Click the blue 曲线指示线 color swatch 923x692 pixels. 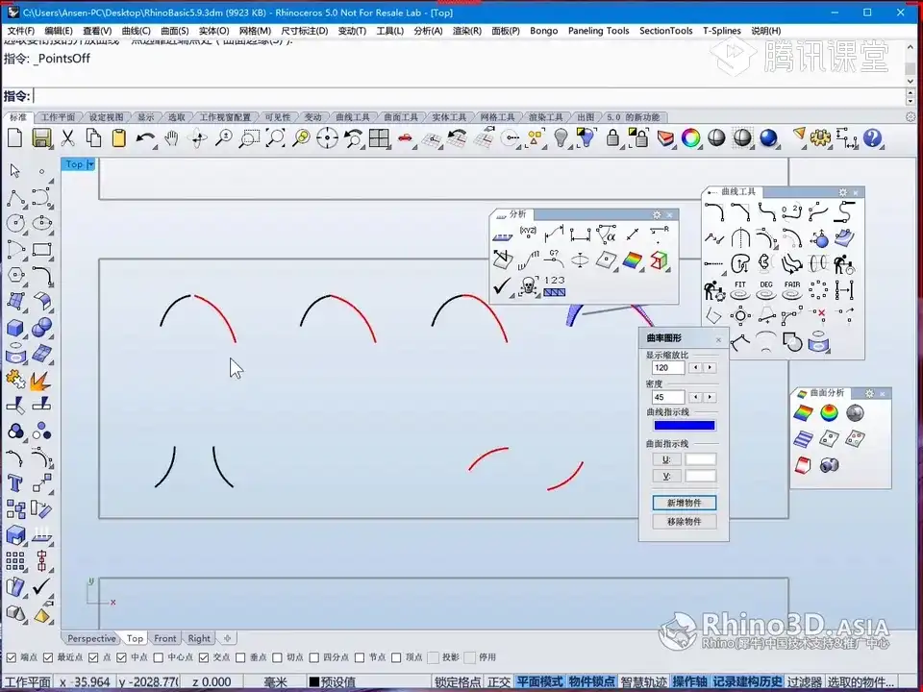pyautogui.click(x=684, y=426)
